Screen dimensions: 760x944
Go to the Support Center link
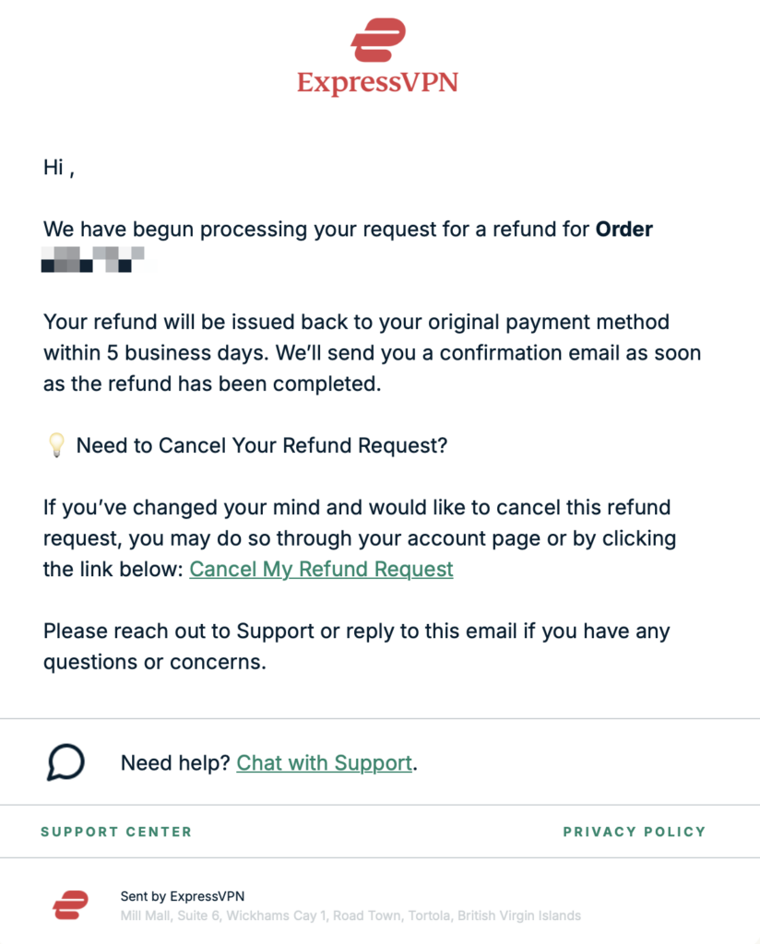[116, 832]
